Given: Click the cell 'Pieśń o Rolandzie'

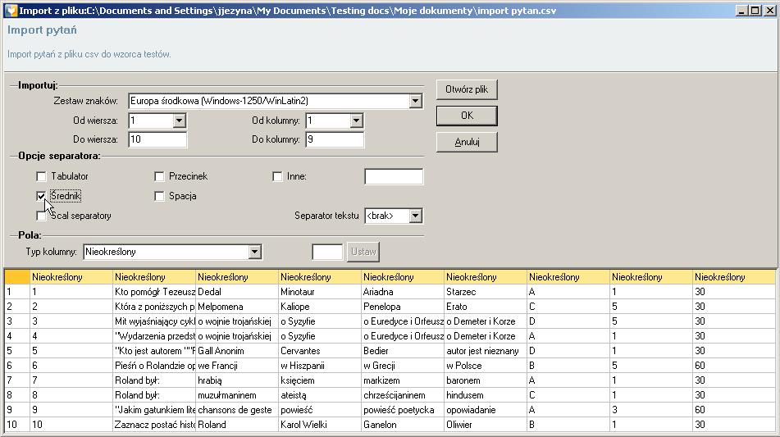Looking at the screenshot, I should [x=154, y=366].
